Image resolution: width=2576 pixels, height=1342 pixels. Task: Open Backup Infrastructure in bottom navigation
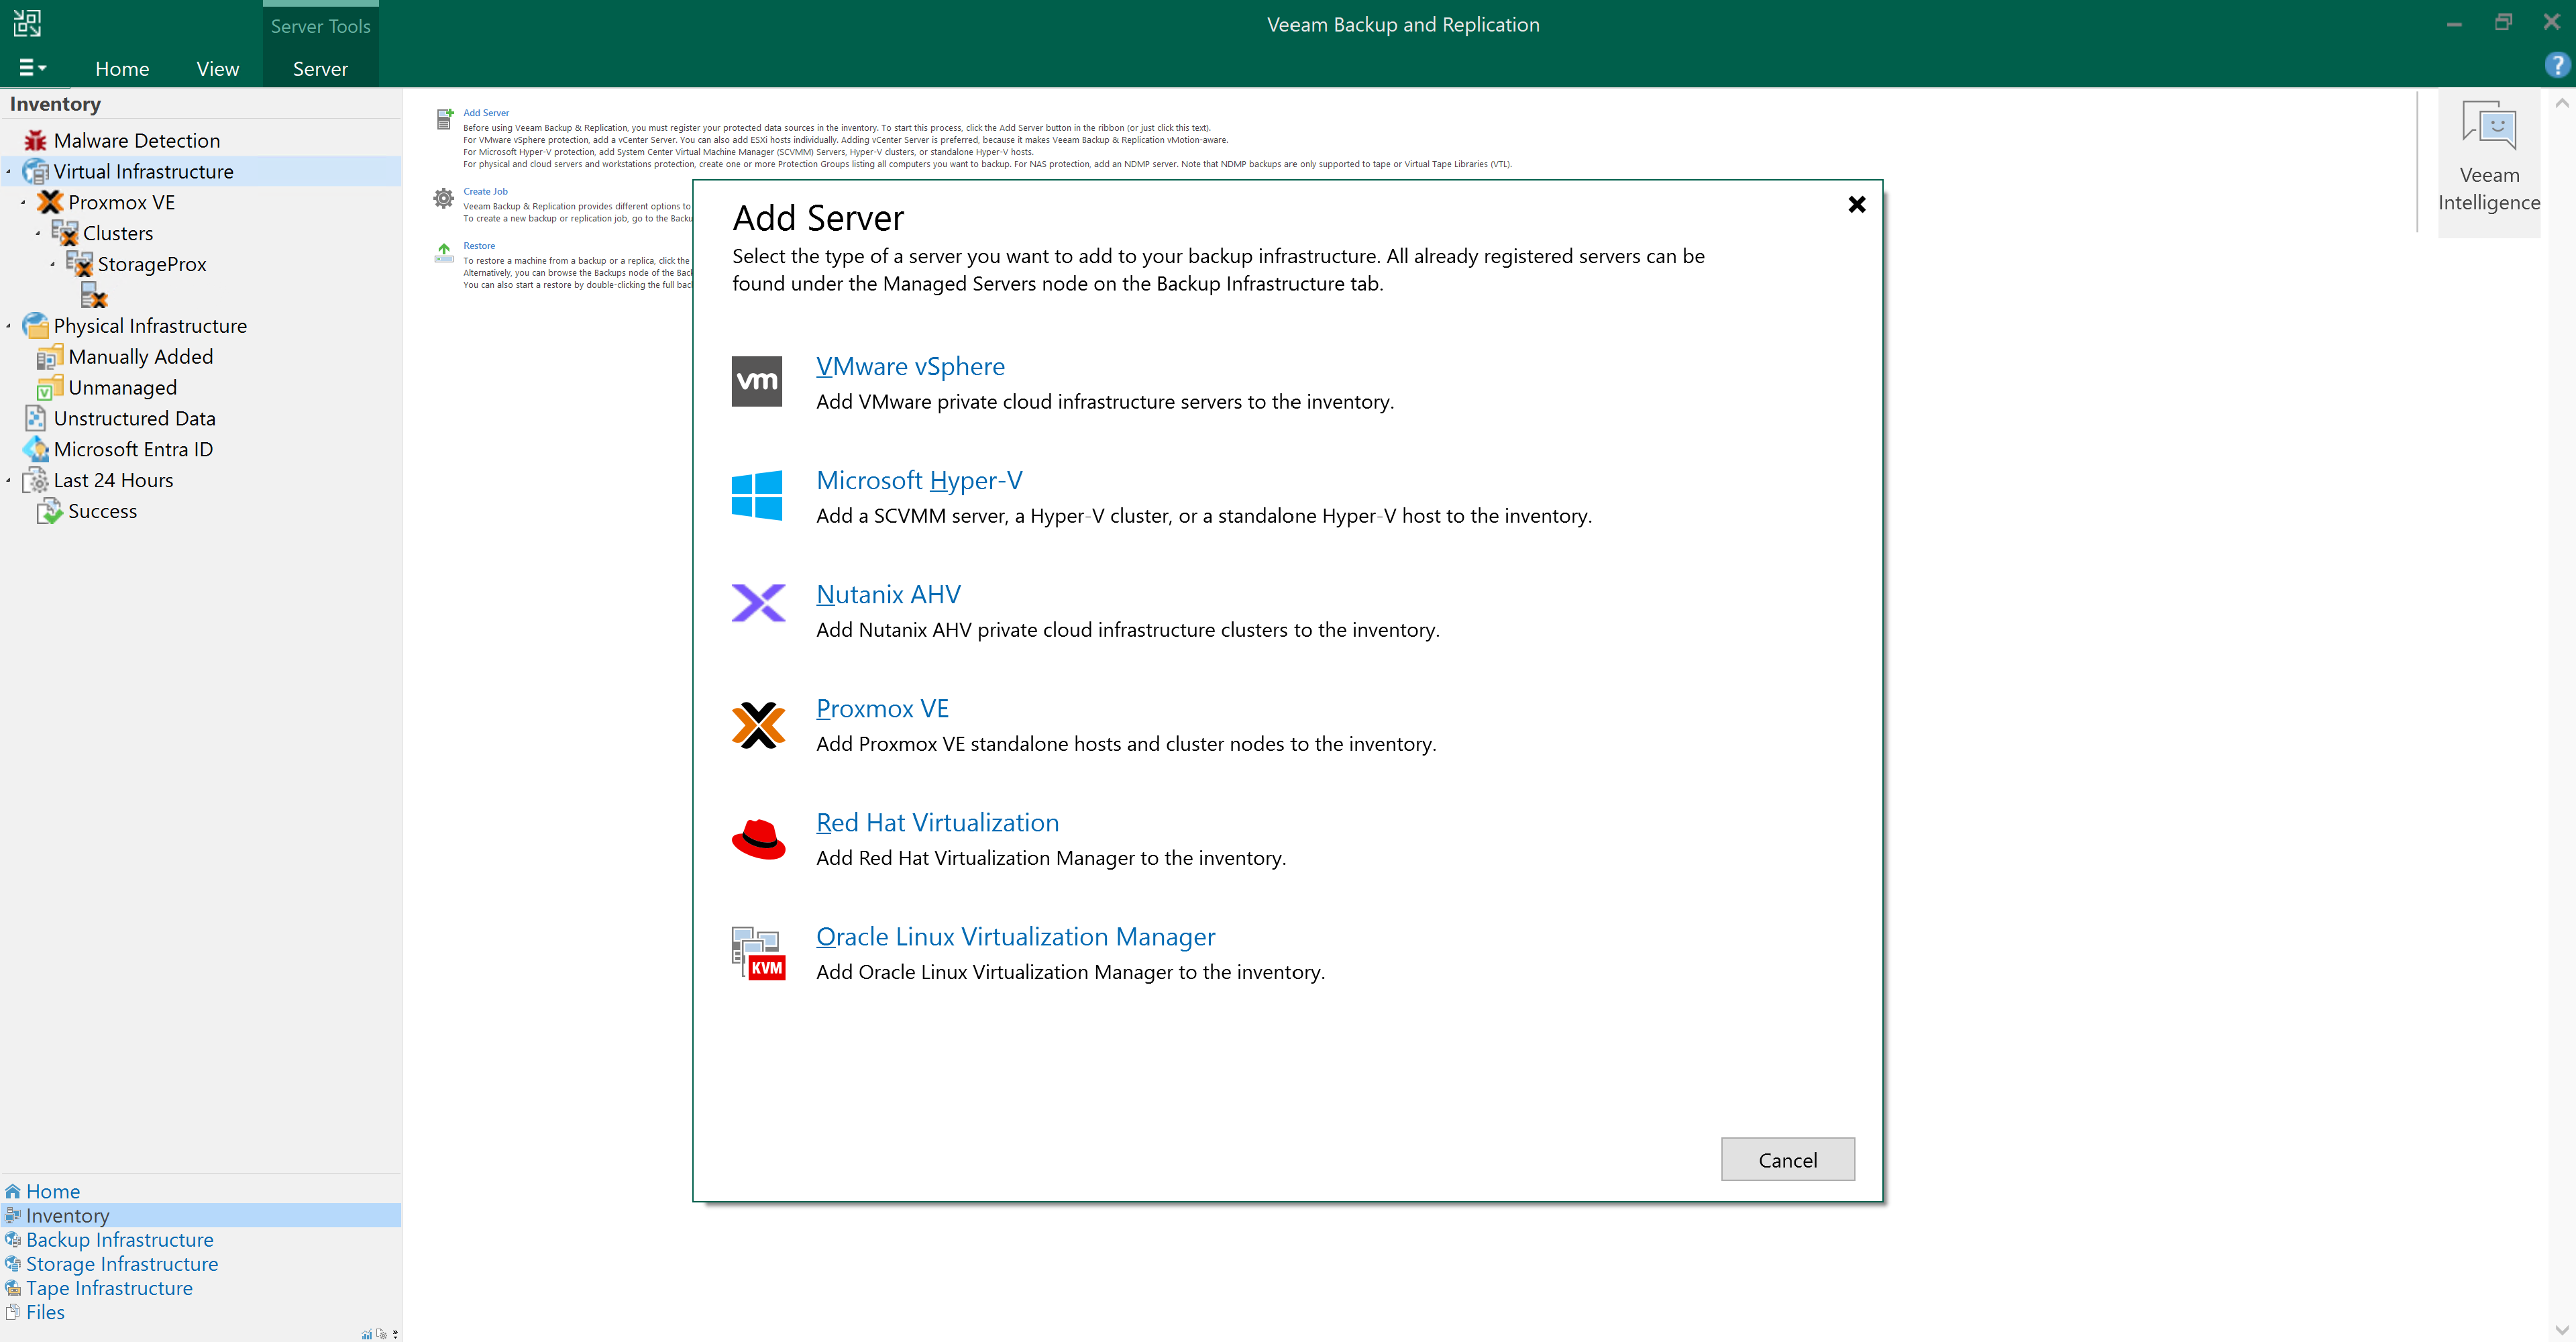tap(119, 1240)
